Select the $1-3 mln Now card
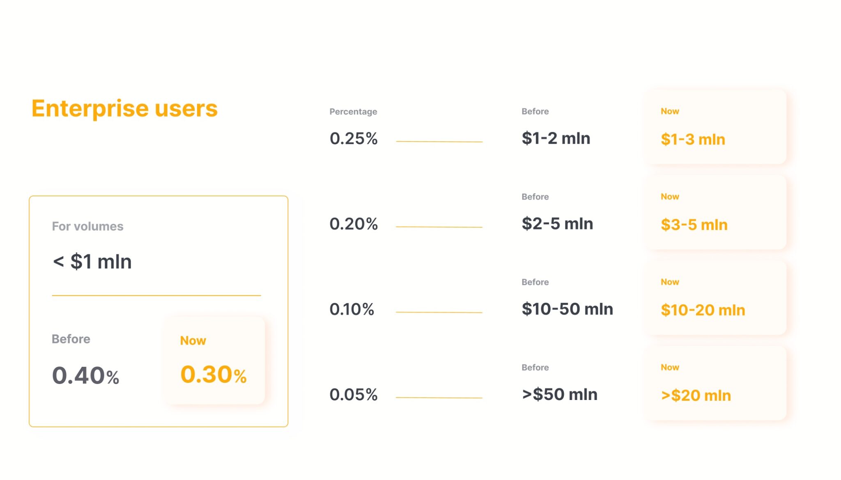 (716, 127)
